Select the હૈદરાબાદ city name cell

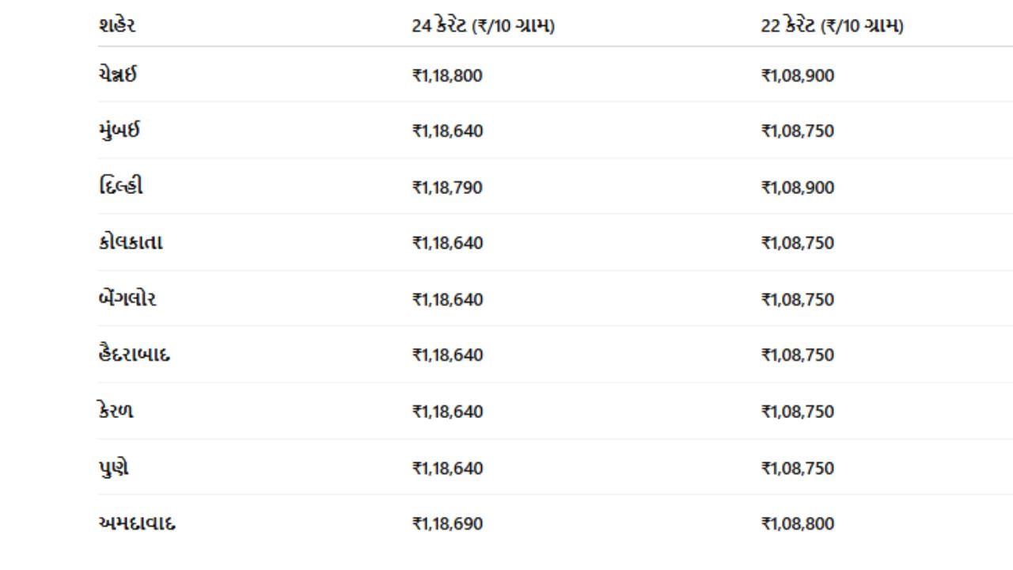[134, 355]
